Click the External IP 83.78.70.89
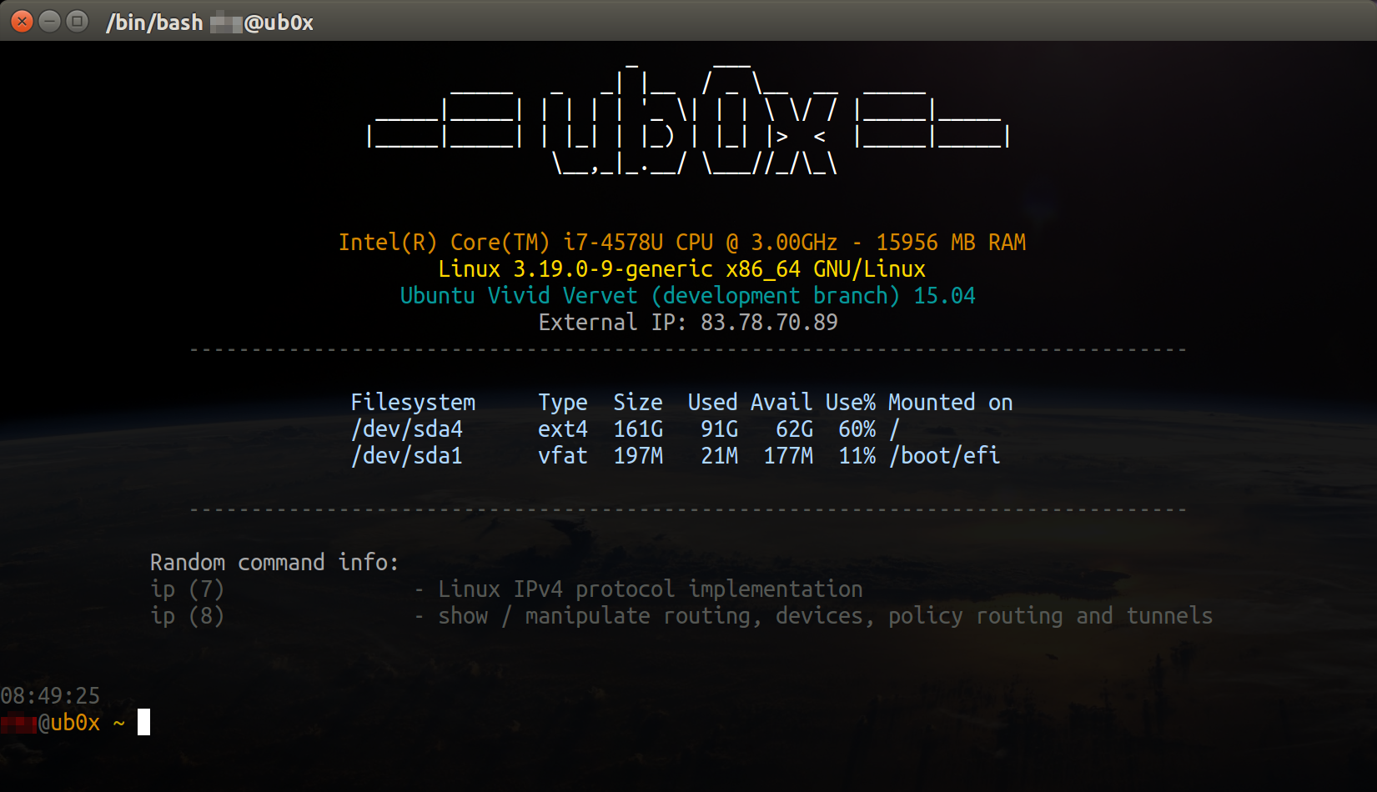1377x792 pixels. pos(769,323)
